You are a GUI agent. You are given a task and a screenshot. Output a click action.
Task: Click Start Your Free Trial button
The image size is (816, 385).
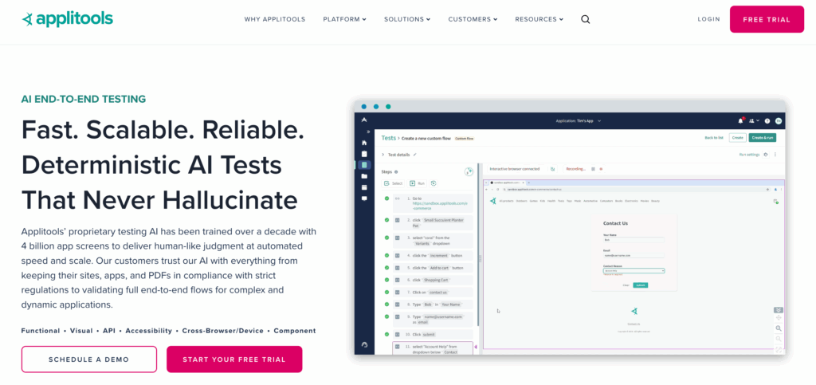pyautogui.click(x=234, y=359)
